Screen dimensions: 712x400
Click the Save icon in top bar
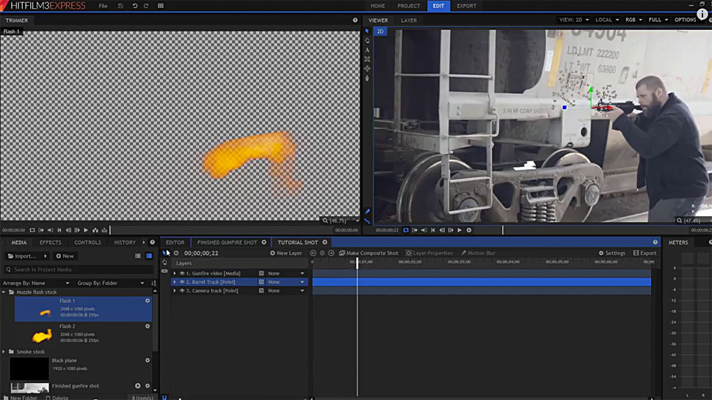pyautogui.click(x=120, y=6)
